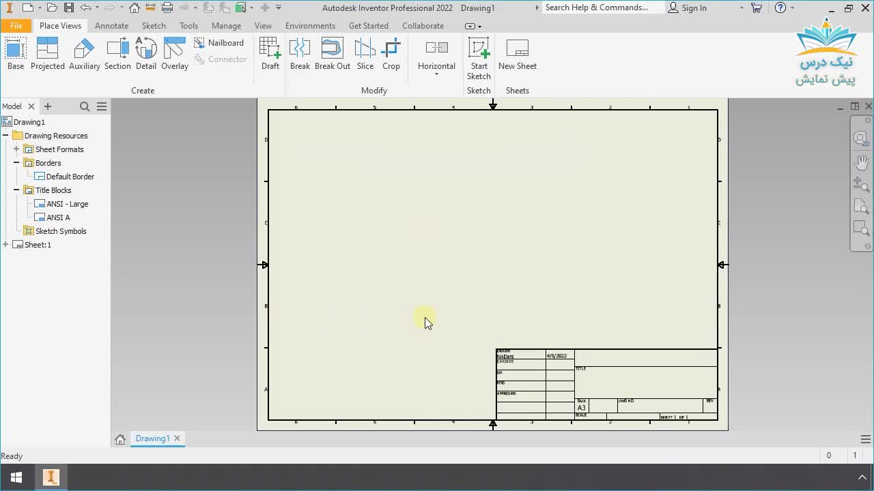Viewport: 874px width, 491px height.
Task: Switch to the Annotate ribbon tab
Action: coord(111,26)
